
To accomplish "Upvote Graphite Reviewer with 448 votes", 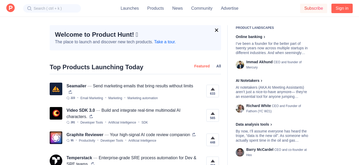I will (213, 140).
